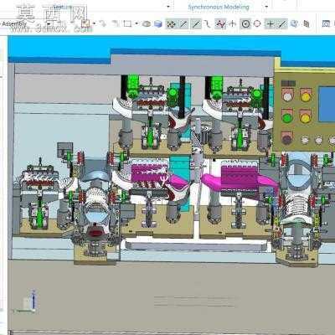
Task: Expand the Synchronous Modeling group arrow
Action: [x=266, y=7]
